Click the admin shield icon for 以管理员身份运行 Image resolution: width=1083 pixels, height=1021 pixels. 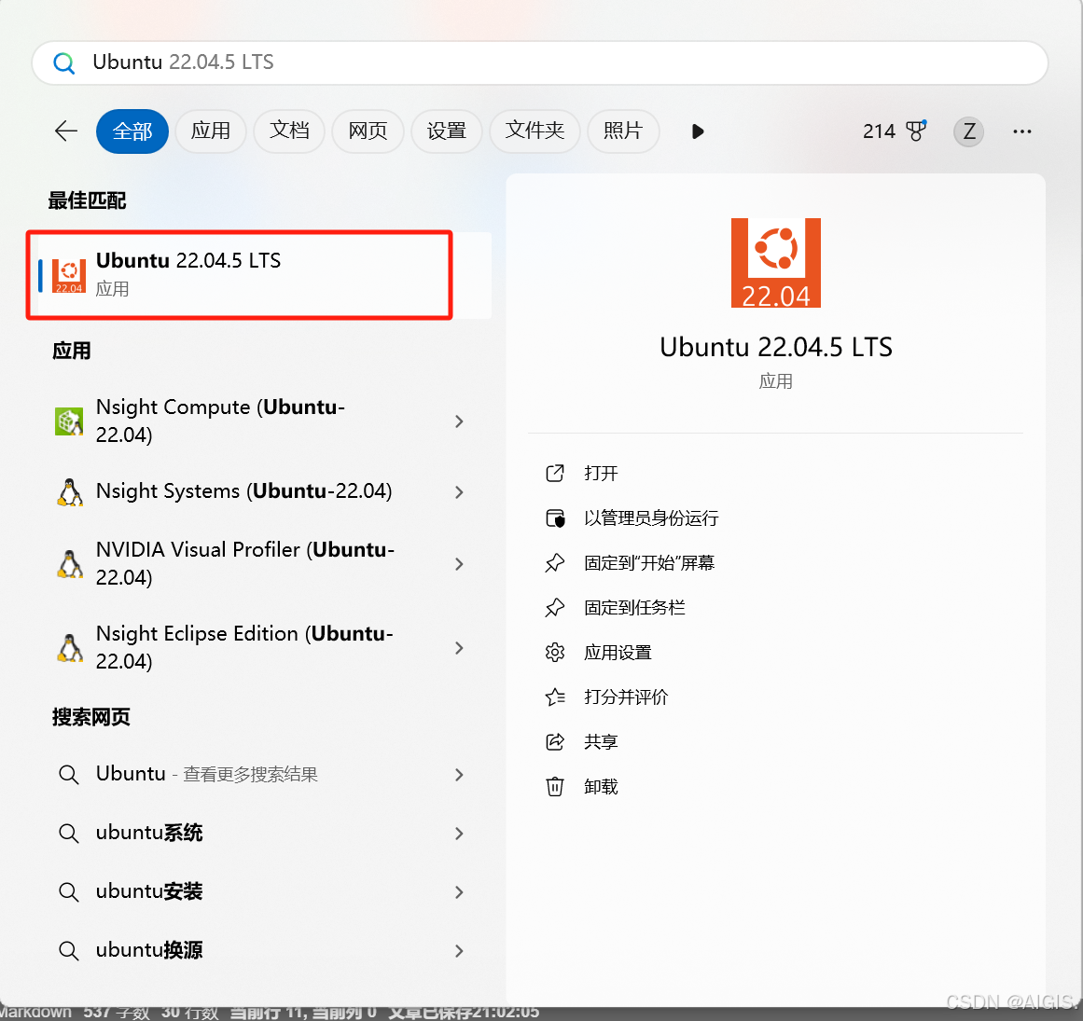coord(555,517)
